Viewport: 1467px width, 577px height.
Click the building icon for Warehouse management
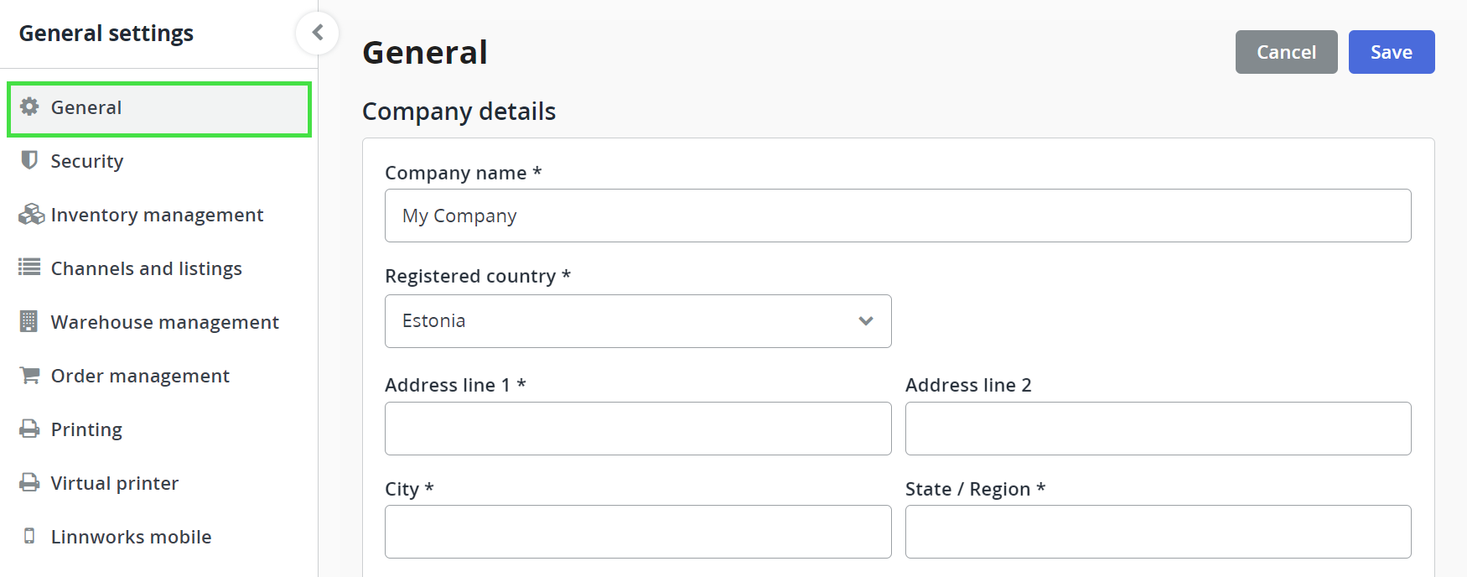[29, 321]
